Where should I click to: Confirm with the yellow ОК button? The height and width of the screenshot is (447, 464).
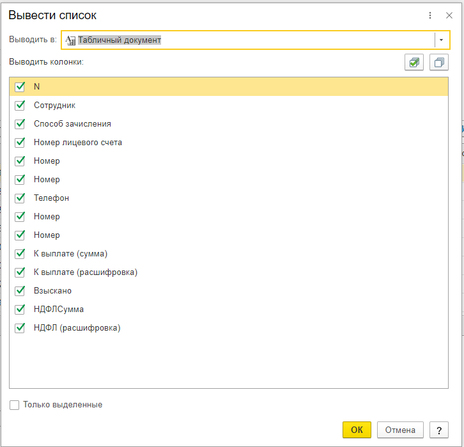(357, 430)
